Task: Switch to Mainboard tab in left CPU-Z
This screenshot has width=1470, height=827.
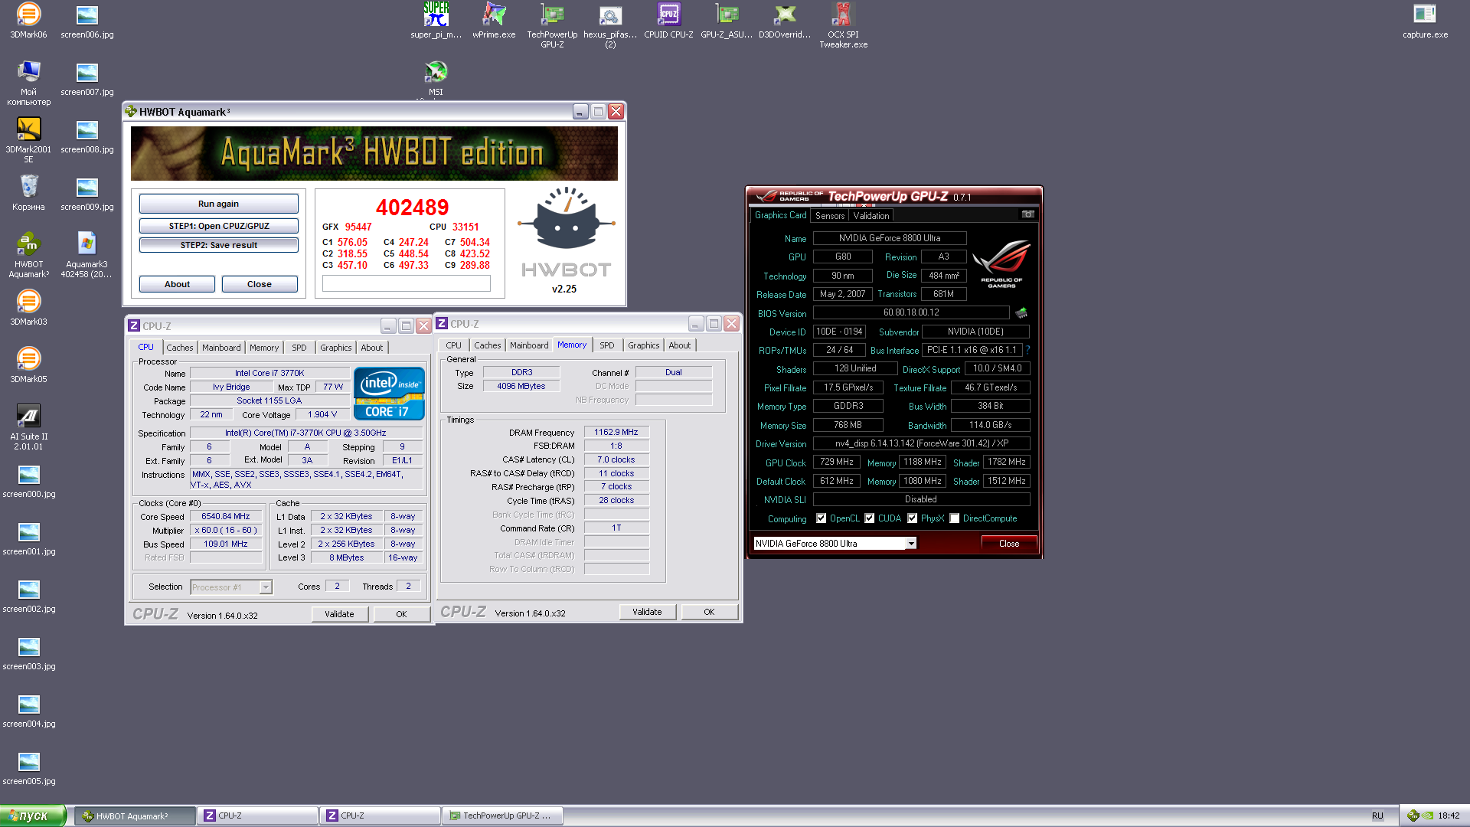Action: click(221, 348)
